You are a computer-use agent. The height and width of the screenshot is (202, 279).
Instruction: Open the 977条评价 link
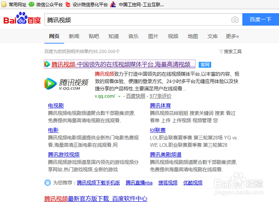pyautogui.click(x=161, y=96)
